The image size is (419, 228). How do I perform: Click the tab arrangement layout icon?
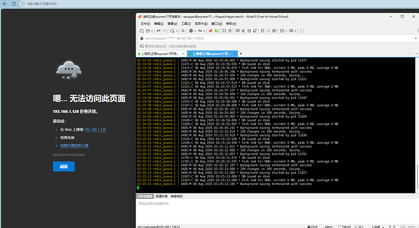tap(291, 31)
